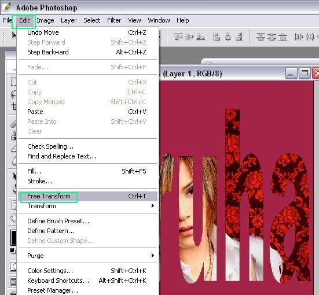The height and width of the screenshot is (295, 319).
Task: Click the Align top edges icon
Action: coord(178,37)
